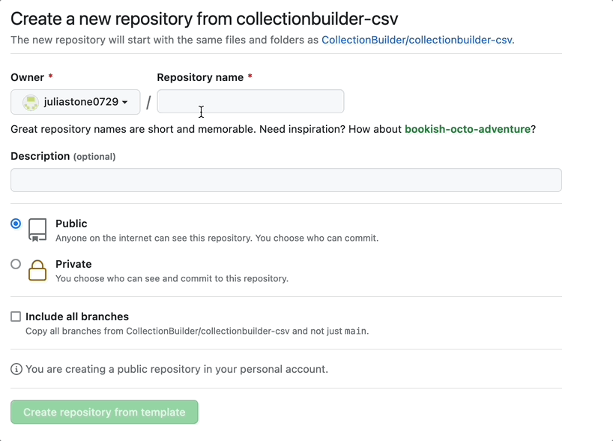The image size is (613, 441).
Task: Focus the Description text field
Action: point(286,180)
